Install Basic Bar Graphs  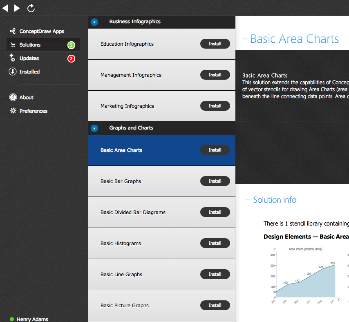click(215, 181)
